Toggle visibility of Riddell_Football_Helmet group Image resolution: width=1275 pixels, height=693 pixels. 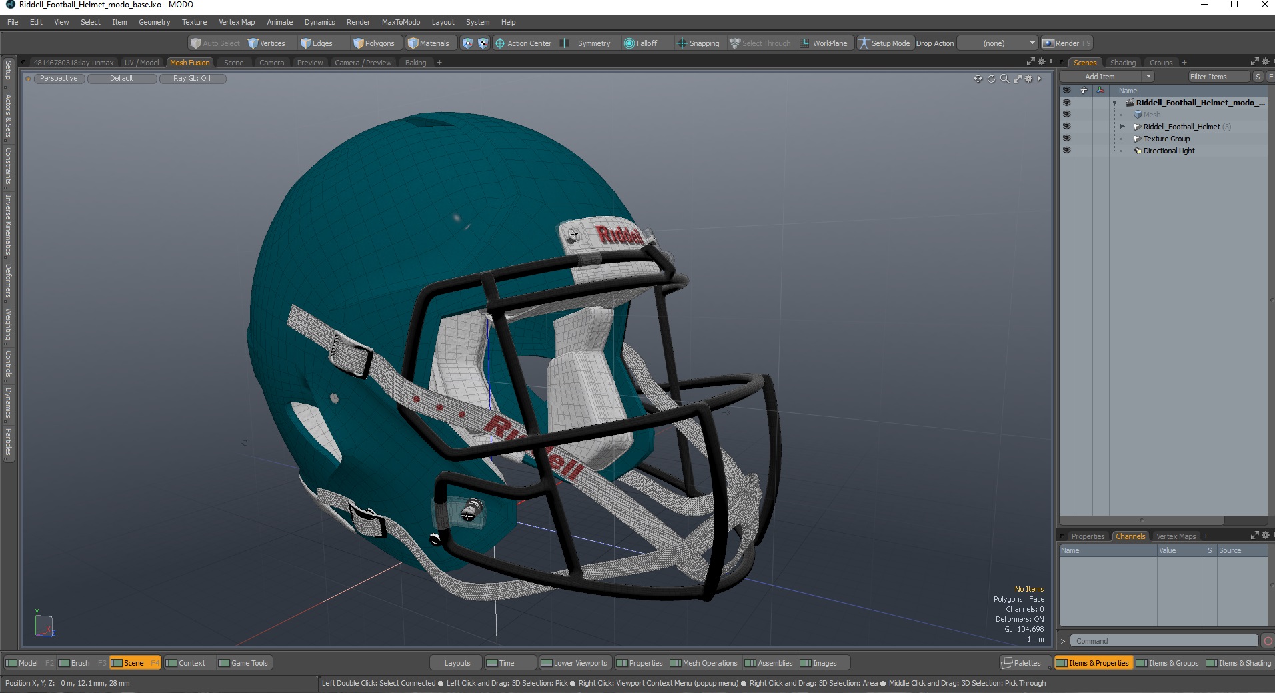pos(1066,127)
